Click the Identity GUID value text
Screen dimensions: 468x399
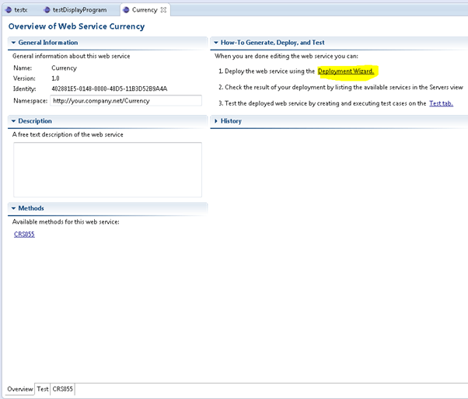[109, 88]
